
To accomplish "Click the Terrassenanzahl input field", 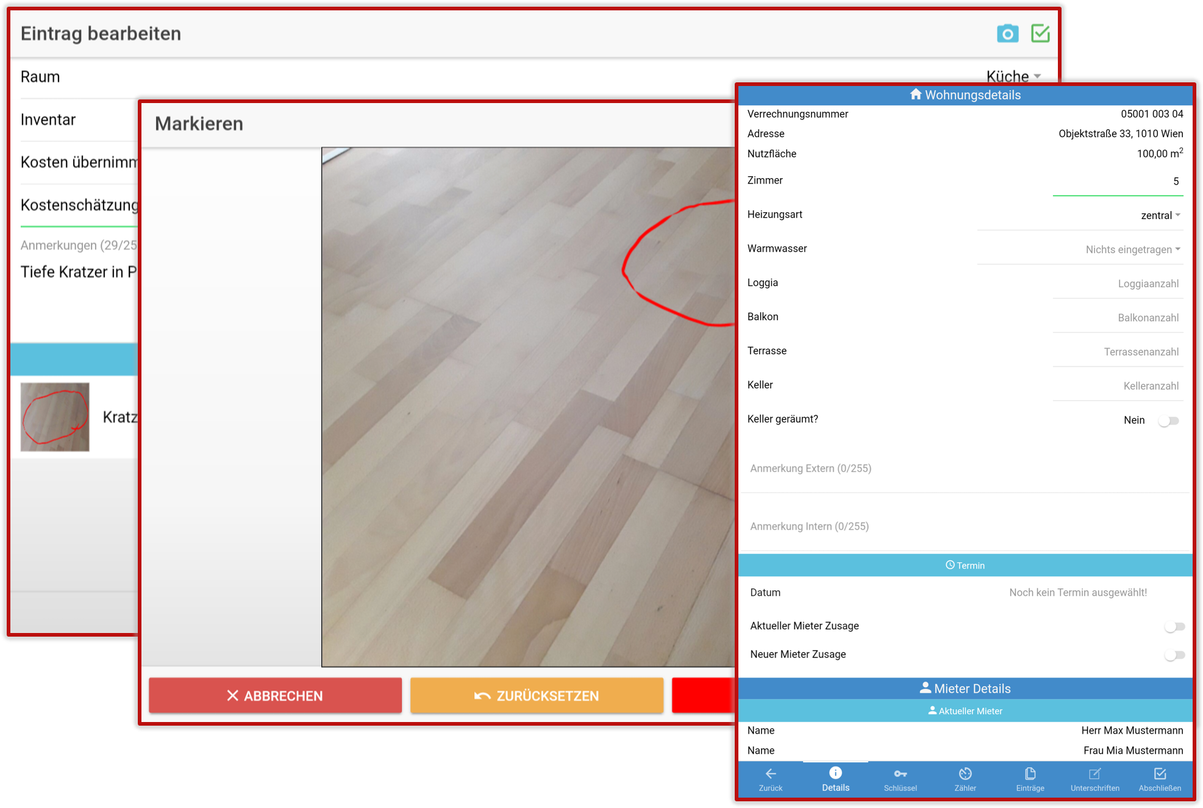I will pyautogui.click(x=1118, y=352).
